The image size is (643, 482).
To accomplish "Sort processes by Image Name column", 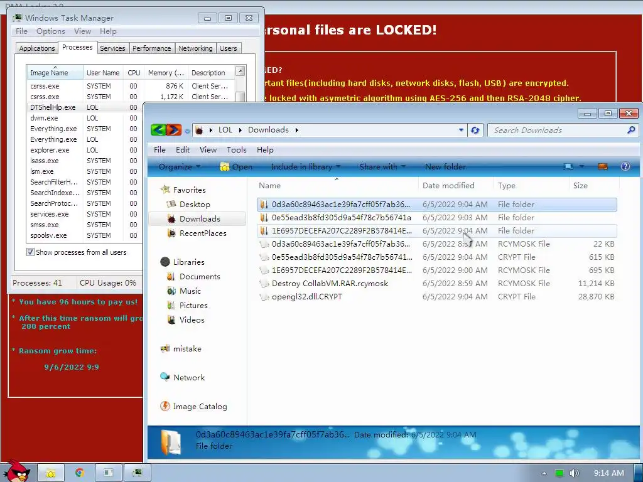I will click(x=55, y=72).
